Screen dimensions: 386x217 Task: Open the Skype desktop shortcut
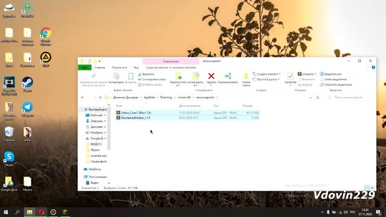click(9, 159)
